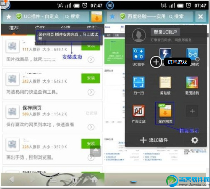Switch to the 推荐 tab
The width and height of the screenshot is (210, 189).
[x=14, y=28]
